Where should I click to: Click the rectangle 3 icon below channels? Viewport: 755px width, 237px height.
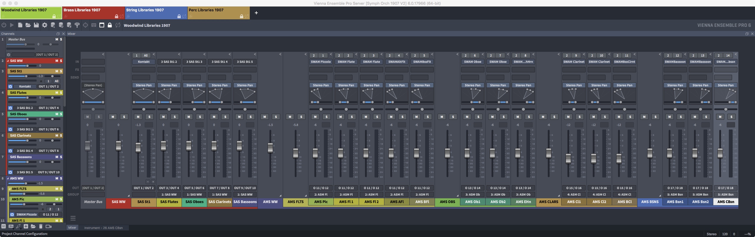tap(49, 227)
